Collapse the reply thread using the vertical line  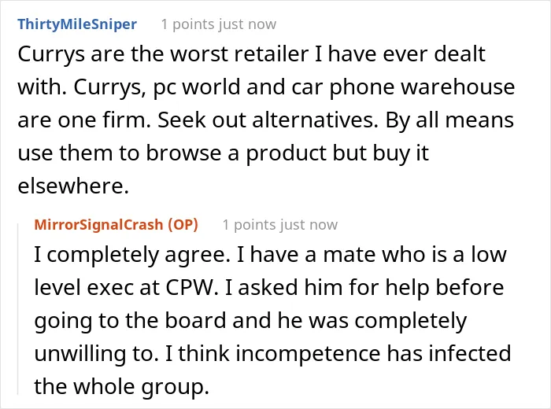click(x=18, y=308)
